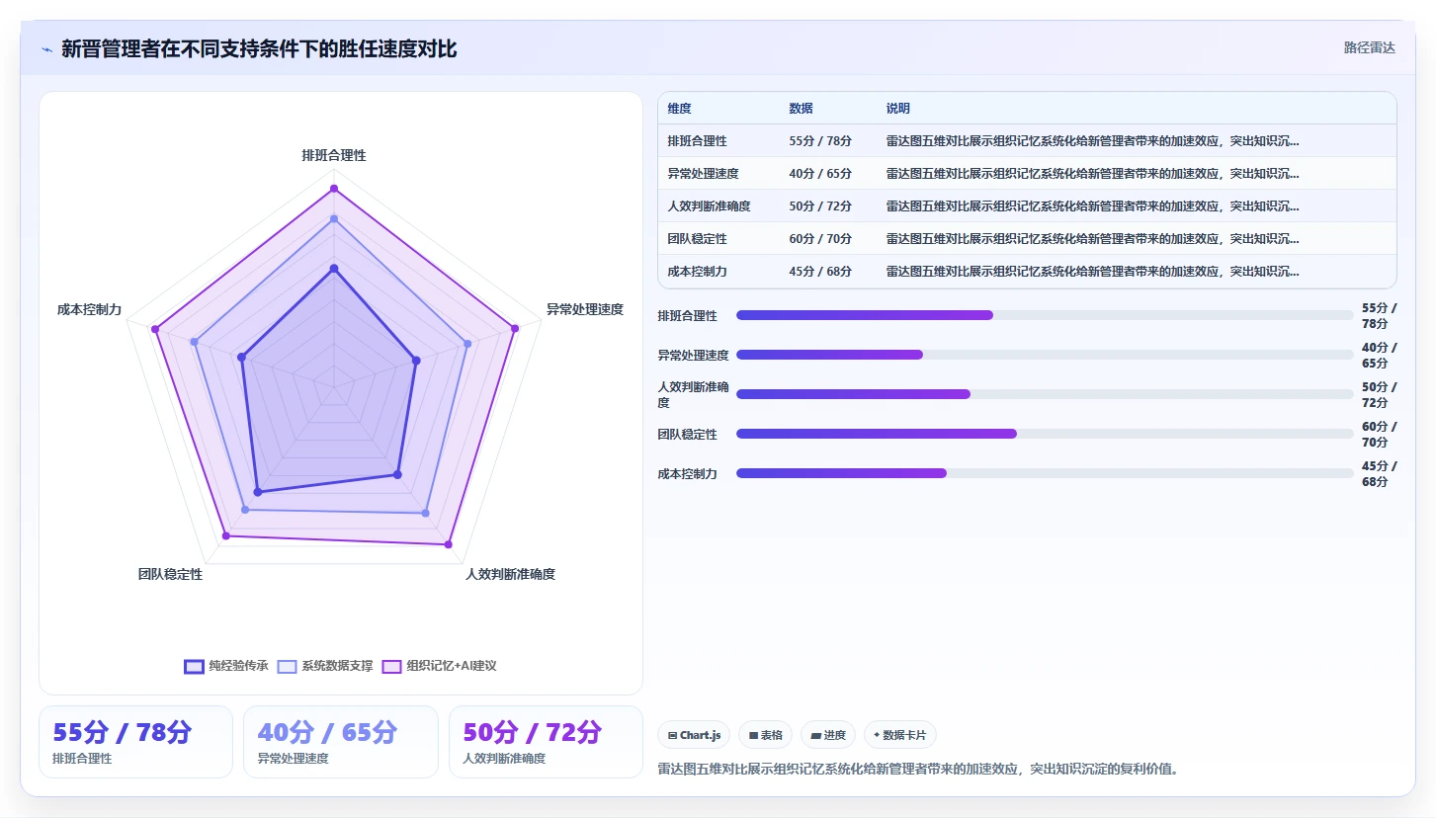1436x818 pixels.
Task: Click the 排班合理性 radar axis label
Action: (x=334, y=156)
